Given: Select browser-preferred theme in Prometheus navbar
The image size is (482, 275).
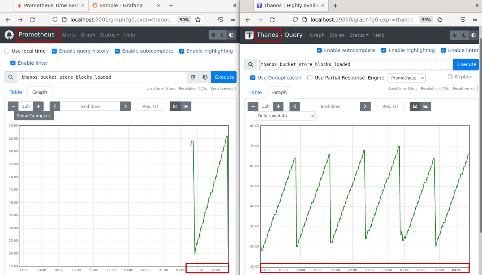Looking at the screenshot, I should coord(231,35).
